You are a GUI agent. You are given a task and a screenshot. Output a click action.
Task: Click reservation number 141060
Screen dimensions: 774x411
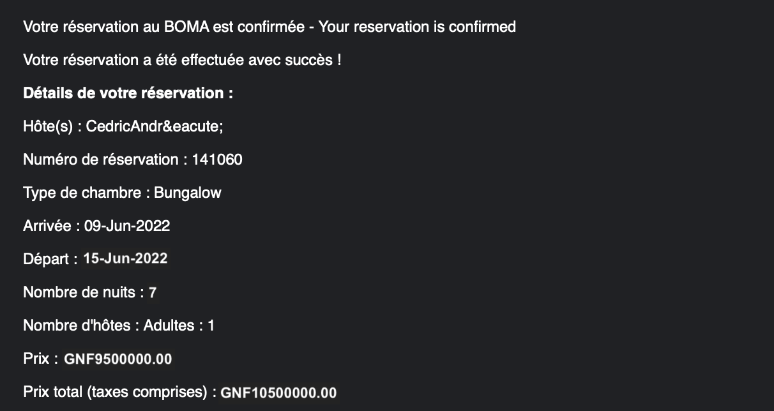(217, 160)
